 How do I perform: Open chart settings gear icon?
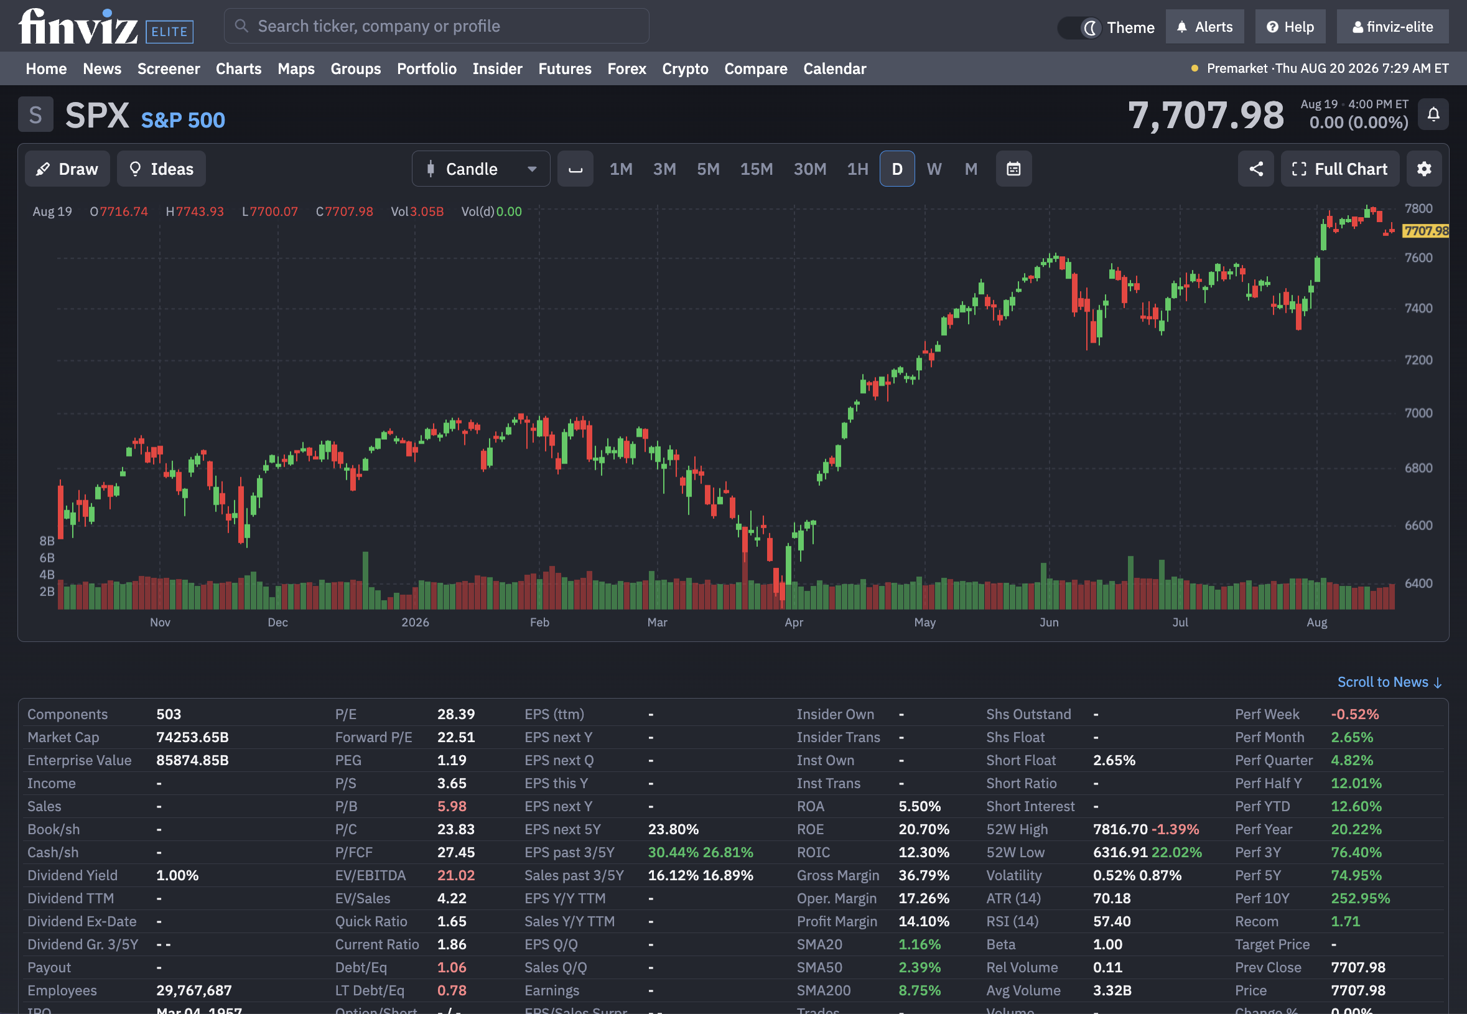(1424, 169)
